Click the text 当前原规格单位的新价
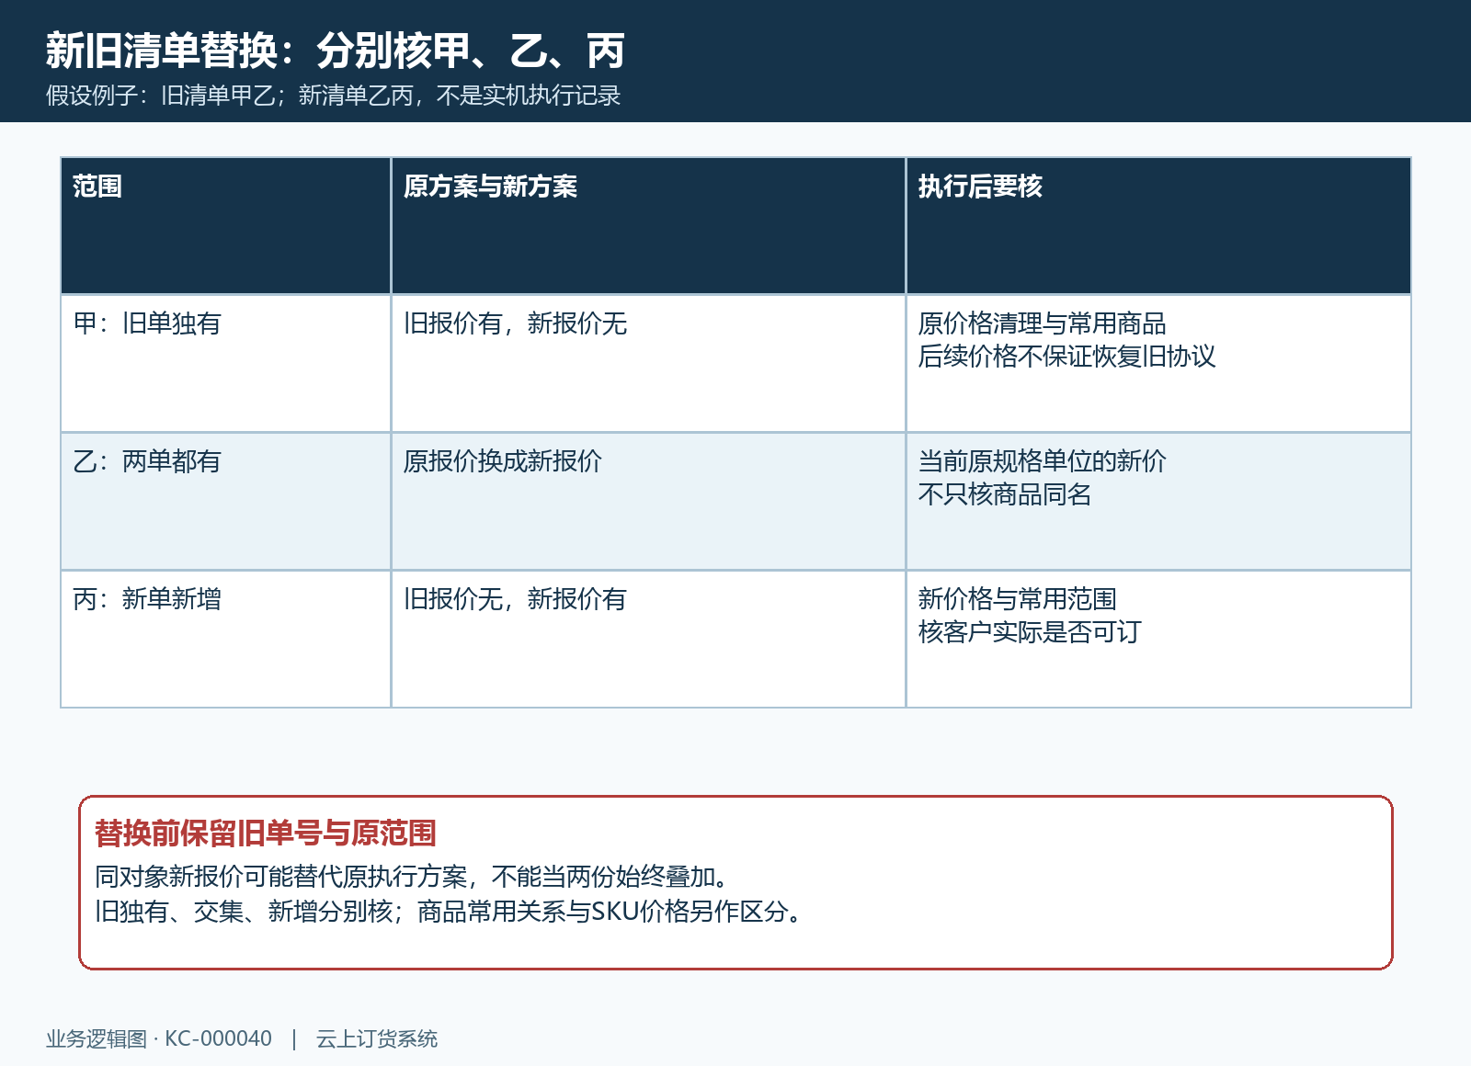The image size is (1471, 1066). 1042,461
